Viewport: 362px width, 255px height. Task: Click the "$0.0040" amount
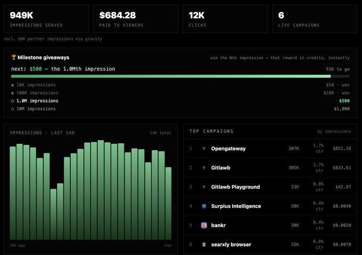[342, 206]
